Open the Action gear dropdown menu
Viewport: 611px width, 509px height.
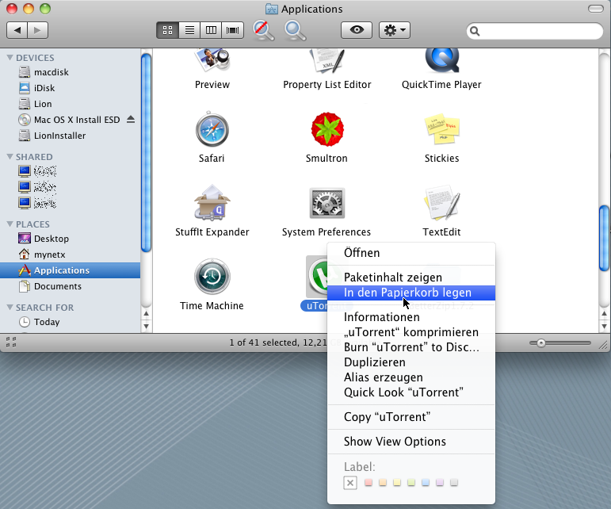[x=395, y=30]
